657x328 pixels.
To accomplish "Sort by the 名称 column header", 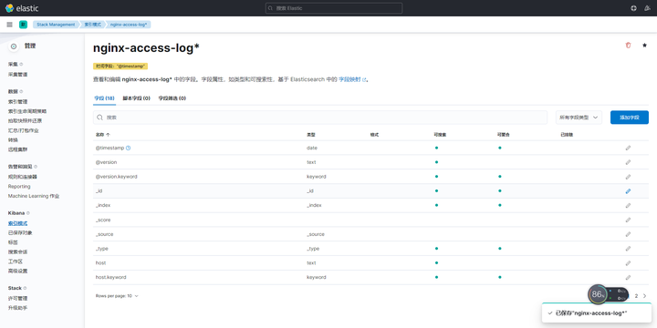I will 102,135.
